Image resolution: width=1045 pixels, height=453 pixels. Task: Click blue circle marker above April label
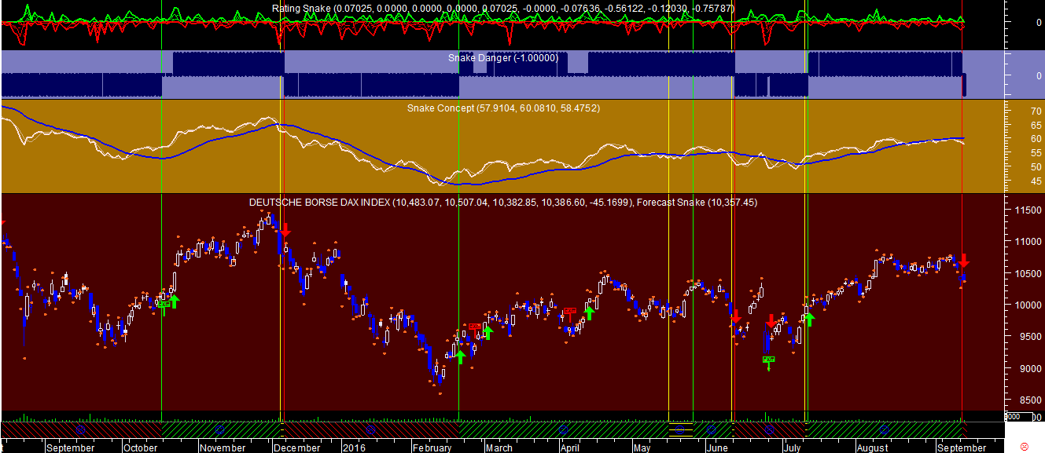coord(562,430)
